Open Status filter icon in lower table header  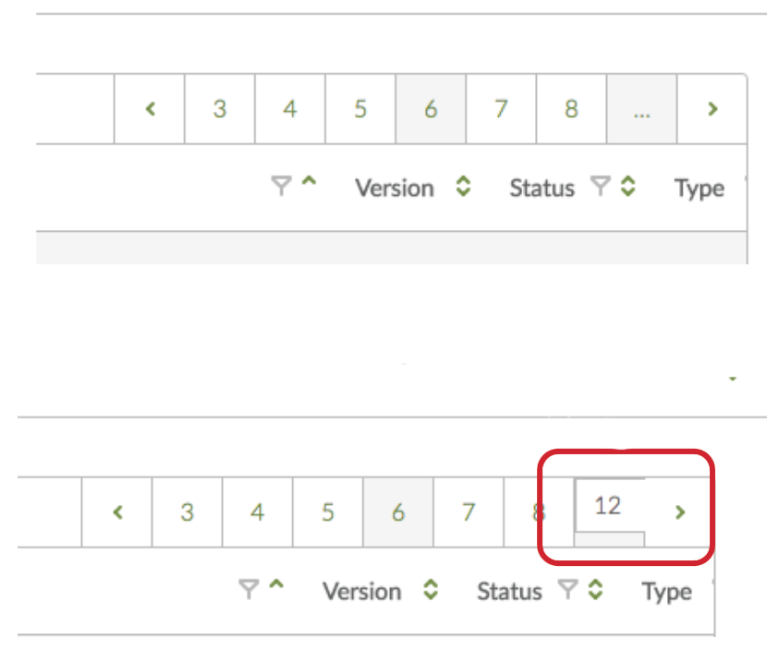569,590
